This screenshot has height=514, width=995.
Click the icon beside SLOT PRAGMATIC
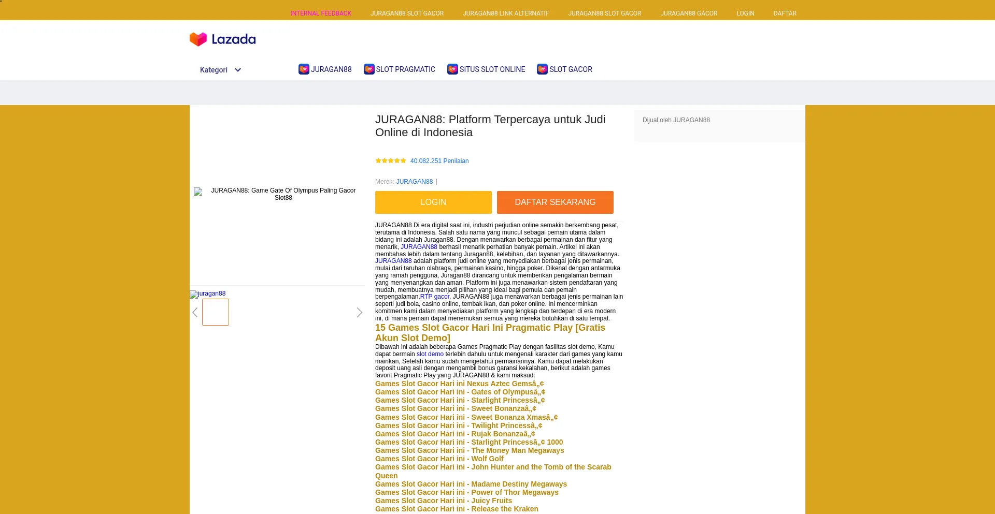(369, 69)
